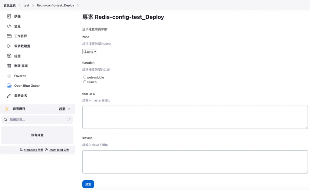
Task: Click the 請選擇要佈屬的Zone description
Action: pos(97,44)
